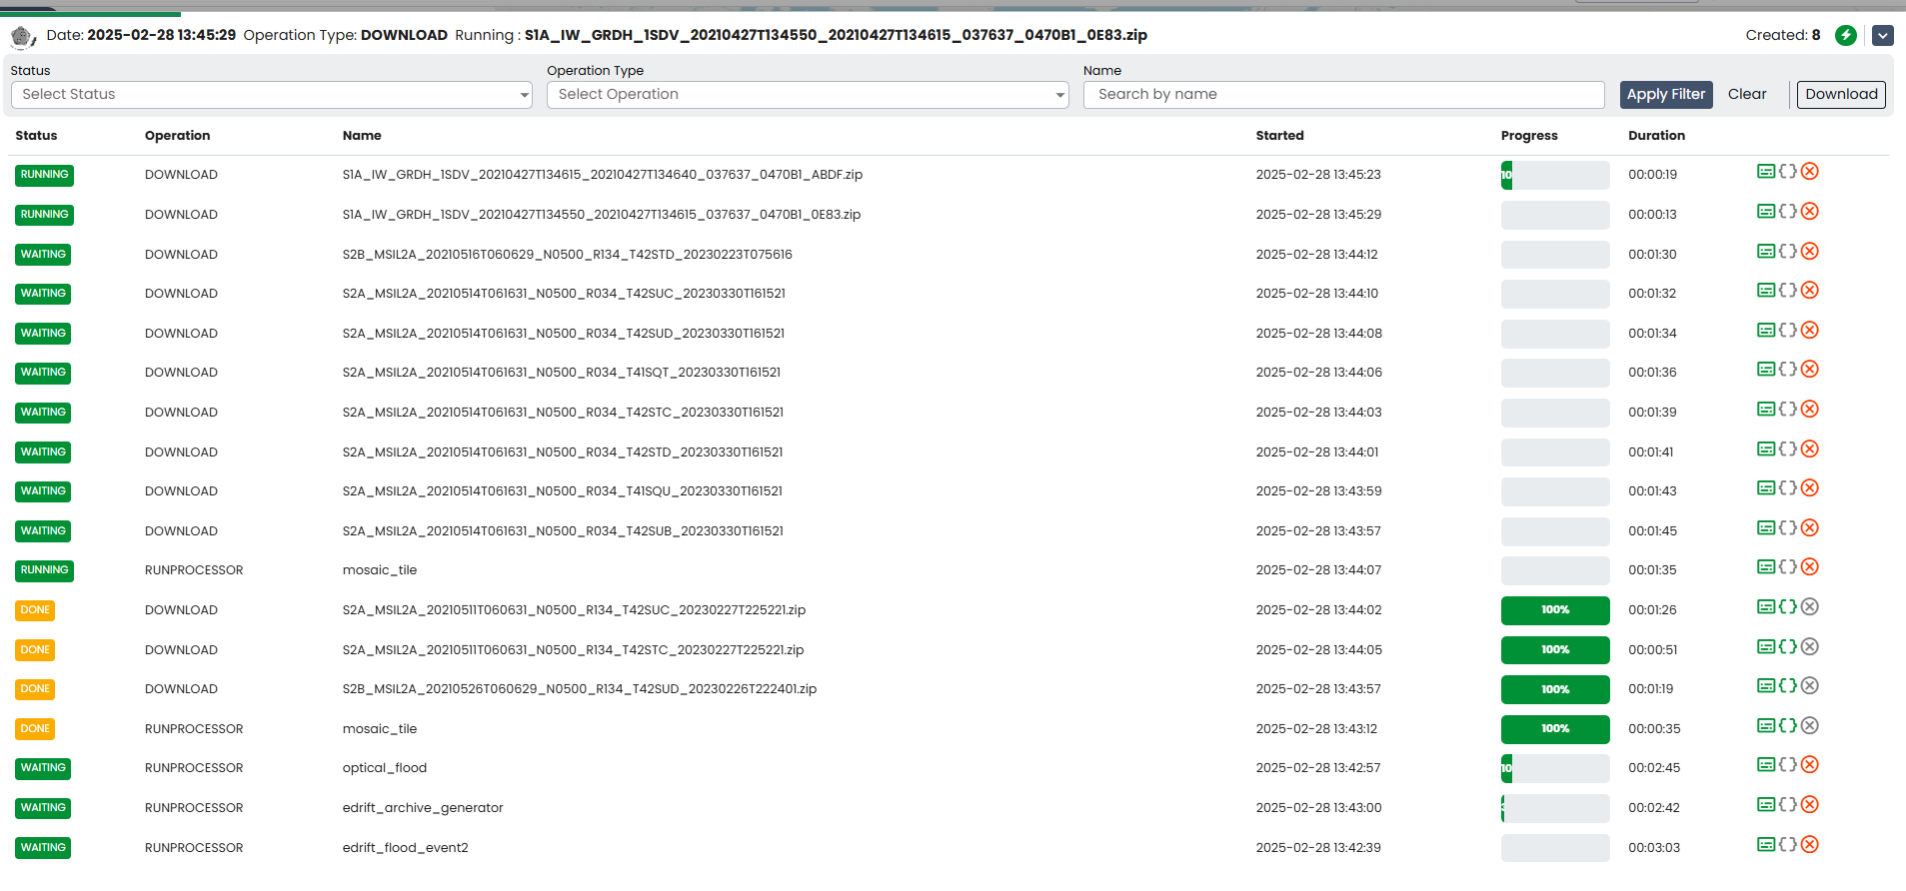Click the progress bar of optical_flood

[1555, 768]
